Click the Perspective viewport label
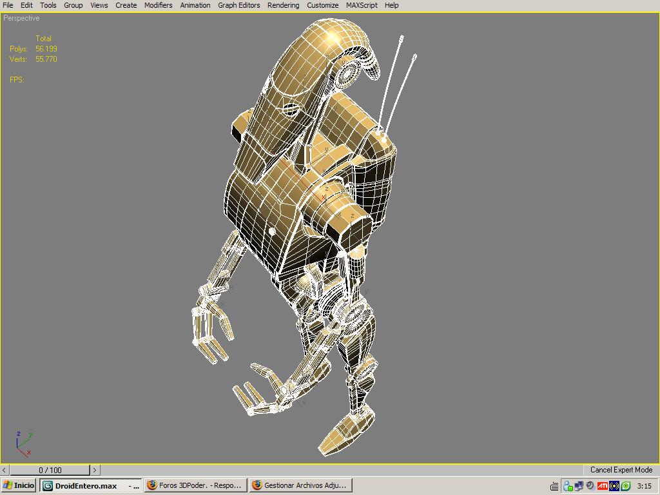 (x=21, y=18)
